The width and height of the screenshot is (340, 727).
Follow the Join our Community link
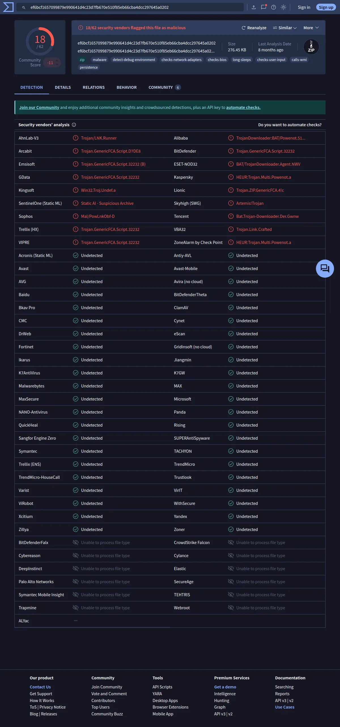pyautogui.click(x=39, y=108)
